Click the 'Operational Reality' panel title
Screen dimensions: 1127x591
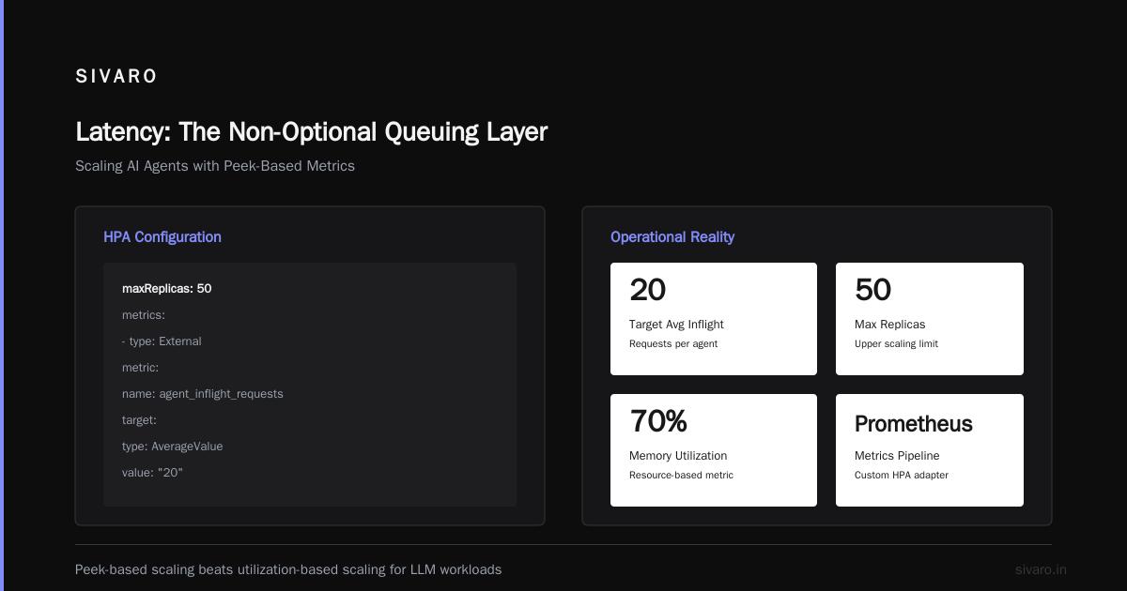click(x=672, y=236)
